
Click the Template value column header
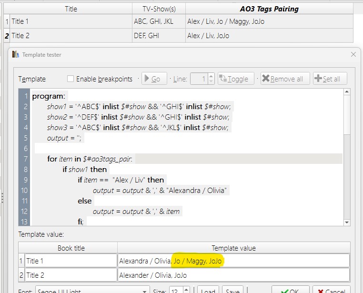tap(233, 248)
